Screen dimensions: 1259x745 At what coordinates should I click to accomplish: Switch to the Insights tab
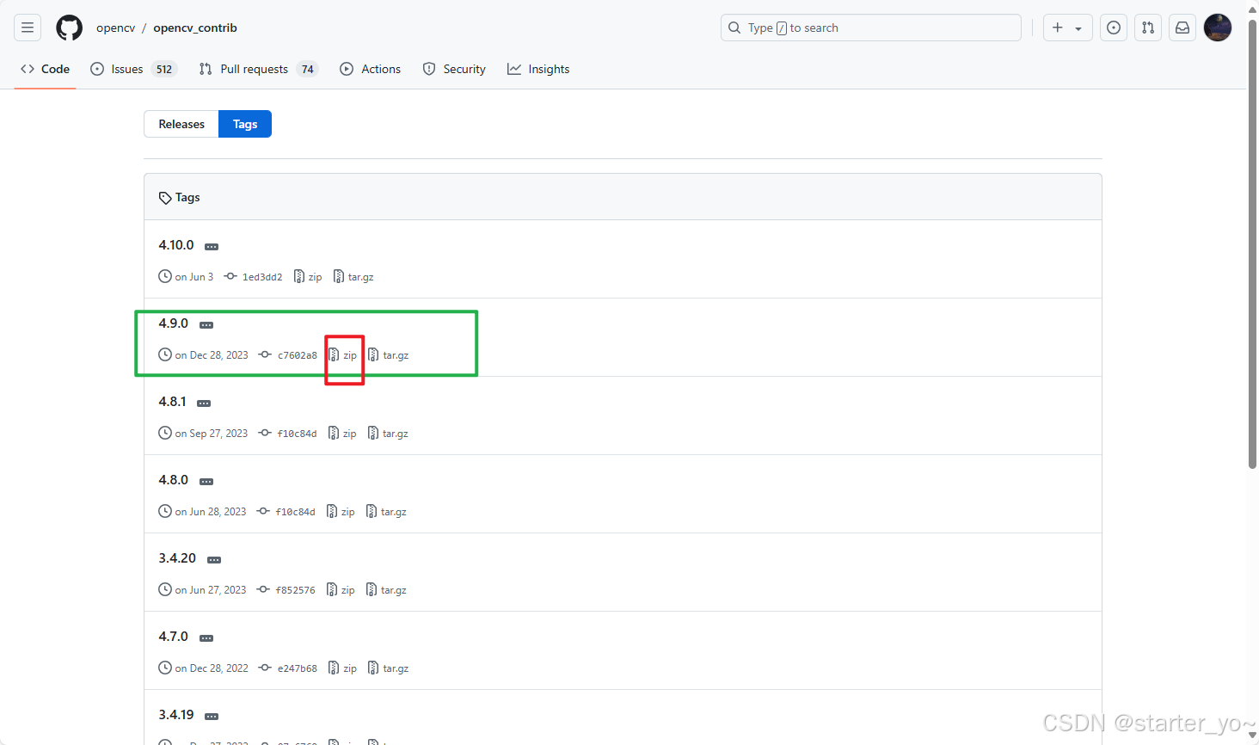pyautogui.click(x=538, y=69)
